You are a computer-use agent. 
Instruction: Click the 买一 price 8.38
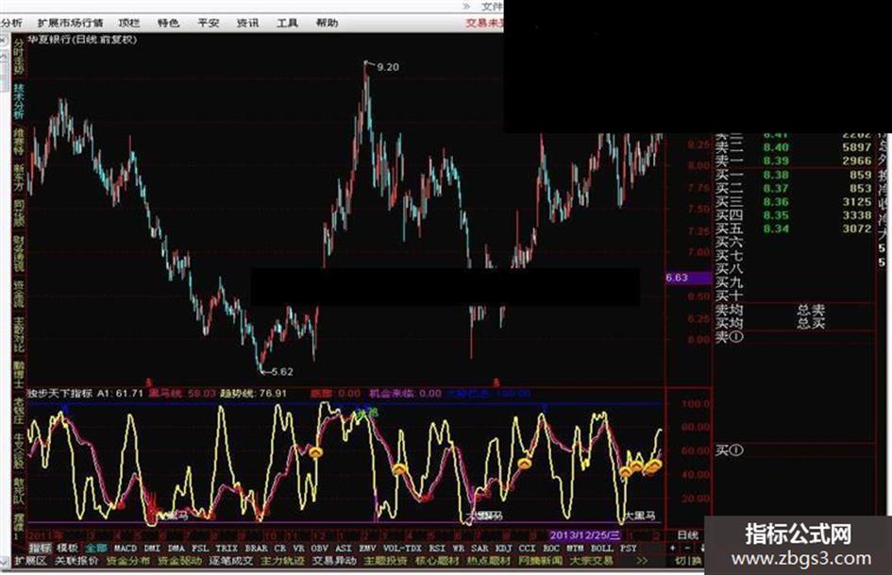click(776, 175)
